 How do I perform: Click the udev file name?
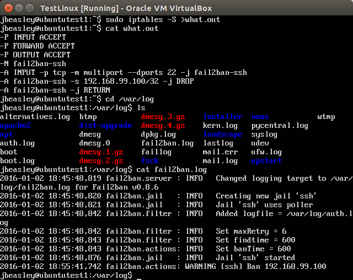pyautogui.click(x=260, y=143)
